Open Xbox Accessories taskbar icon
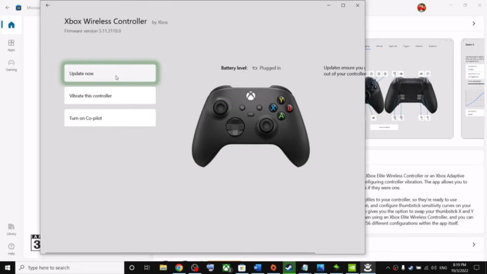This screenshot has height=274, width=487. coord(368,267)
